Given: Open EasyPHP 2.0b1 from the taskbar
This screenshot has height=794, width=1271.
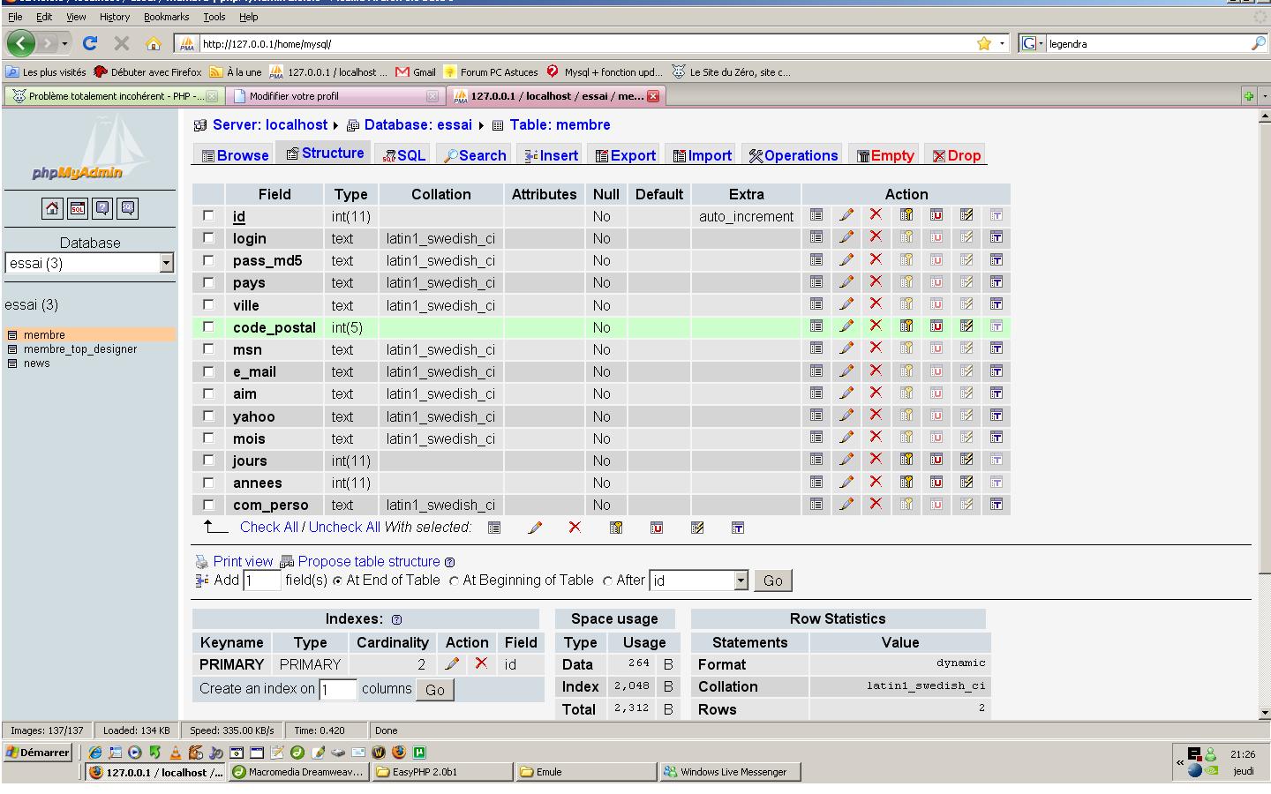Looking at the screenshot, I should (x=439, y=771).
